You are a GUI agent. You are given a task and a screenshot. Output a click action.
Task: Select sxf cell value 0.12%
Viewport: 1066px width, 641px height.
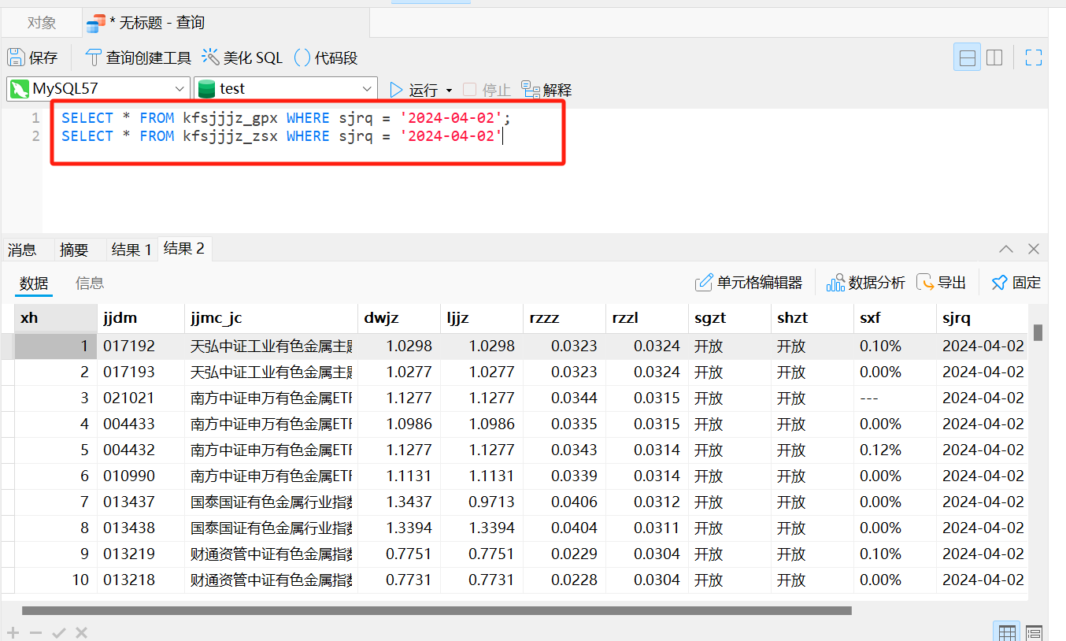coord(894,450)
